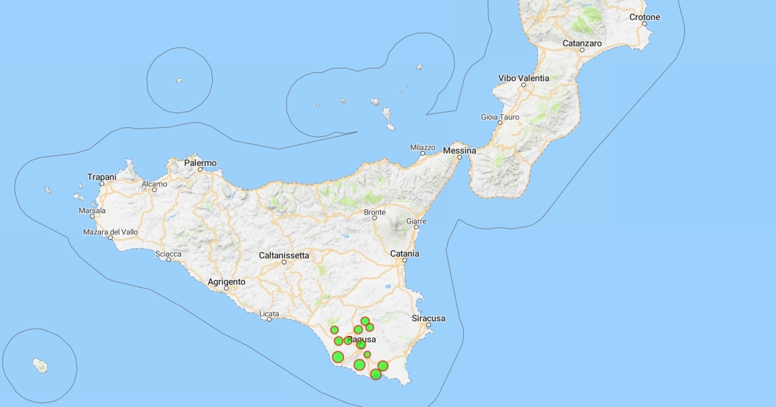Click the Siracusa city label

pyautogui.click(x=429, y=318)
